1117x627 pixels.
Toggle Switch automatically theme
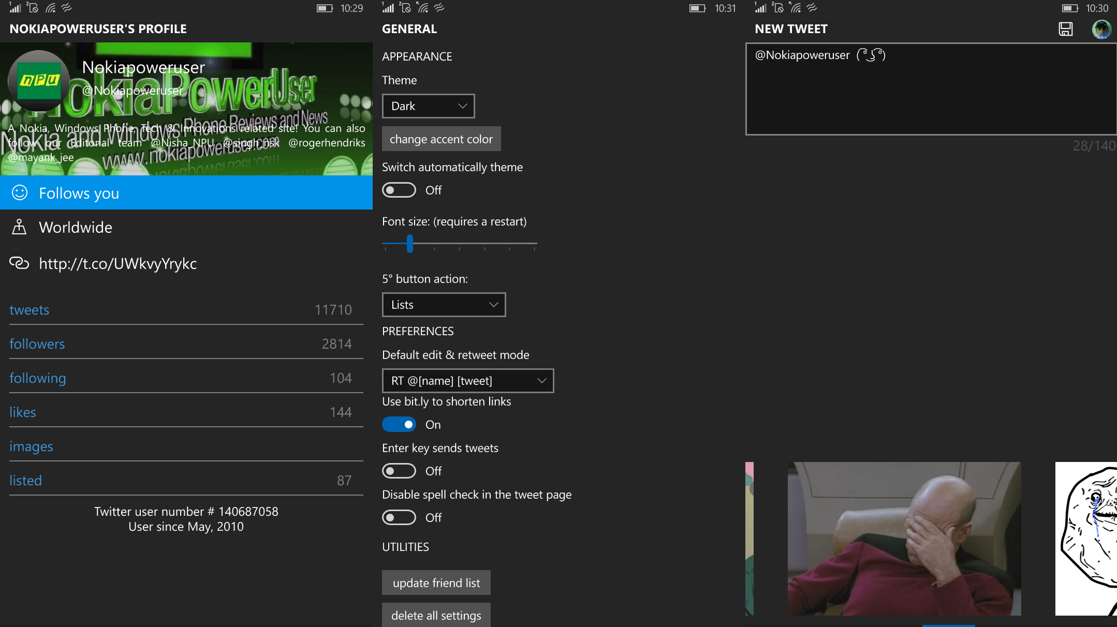(x=399, y=190)
